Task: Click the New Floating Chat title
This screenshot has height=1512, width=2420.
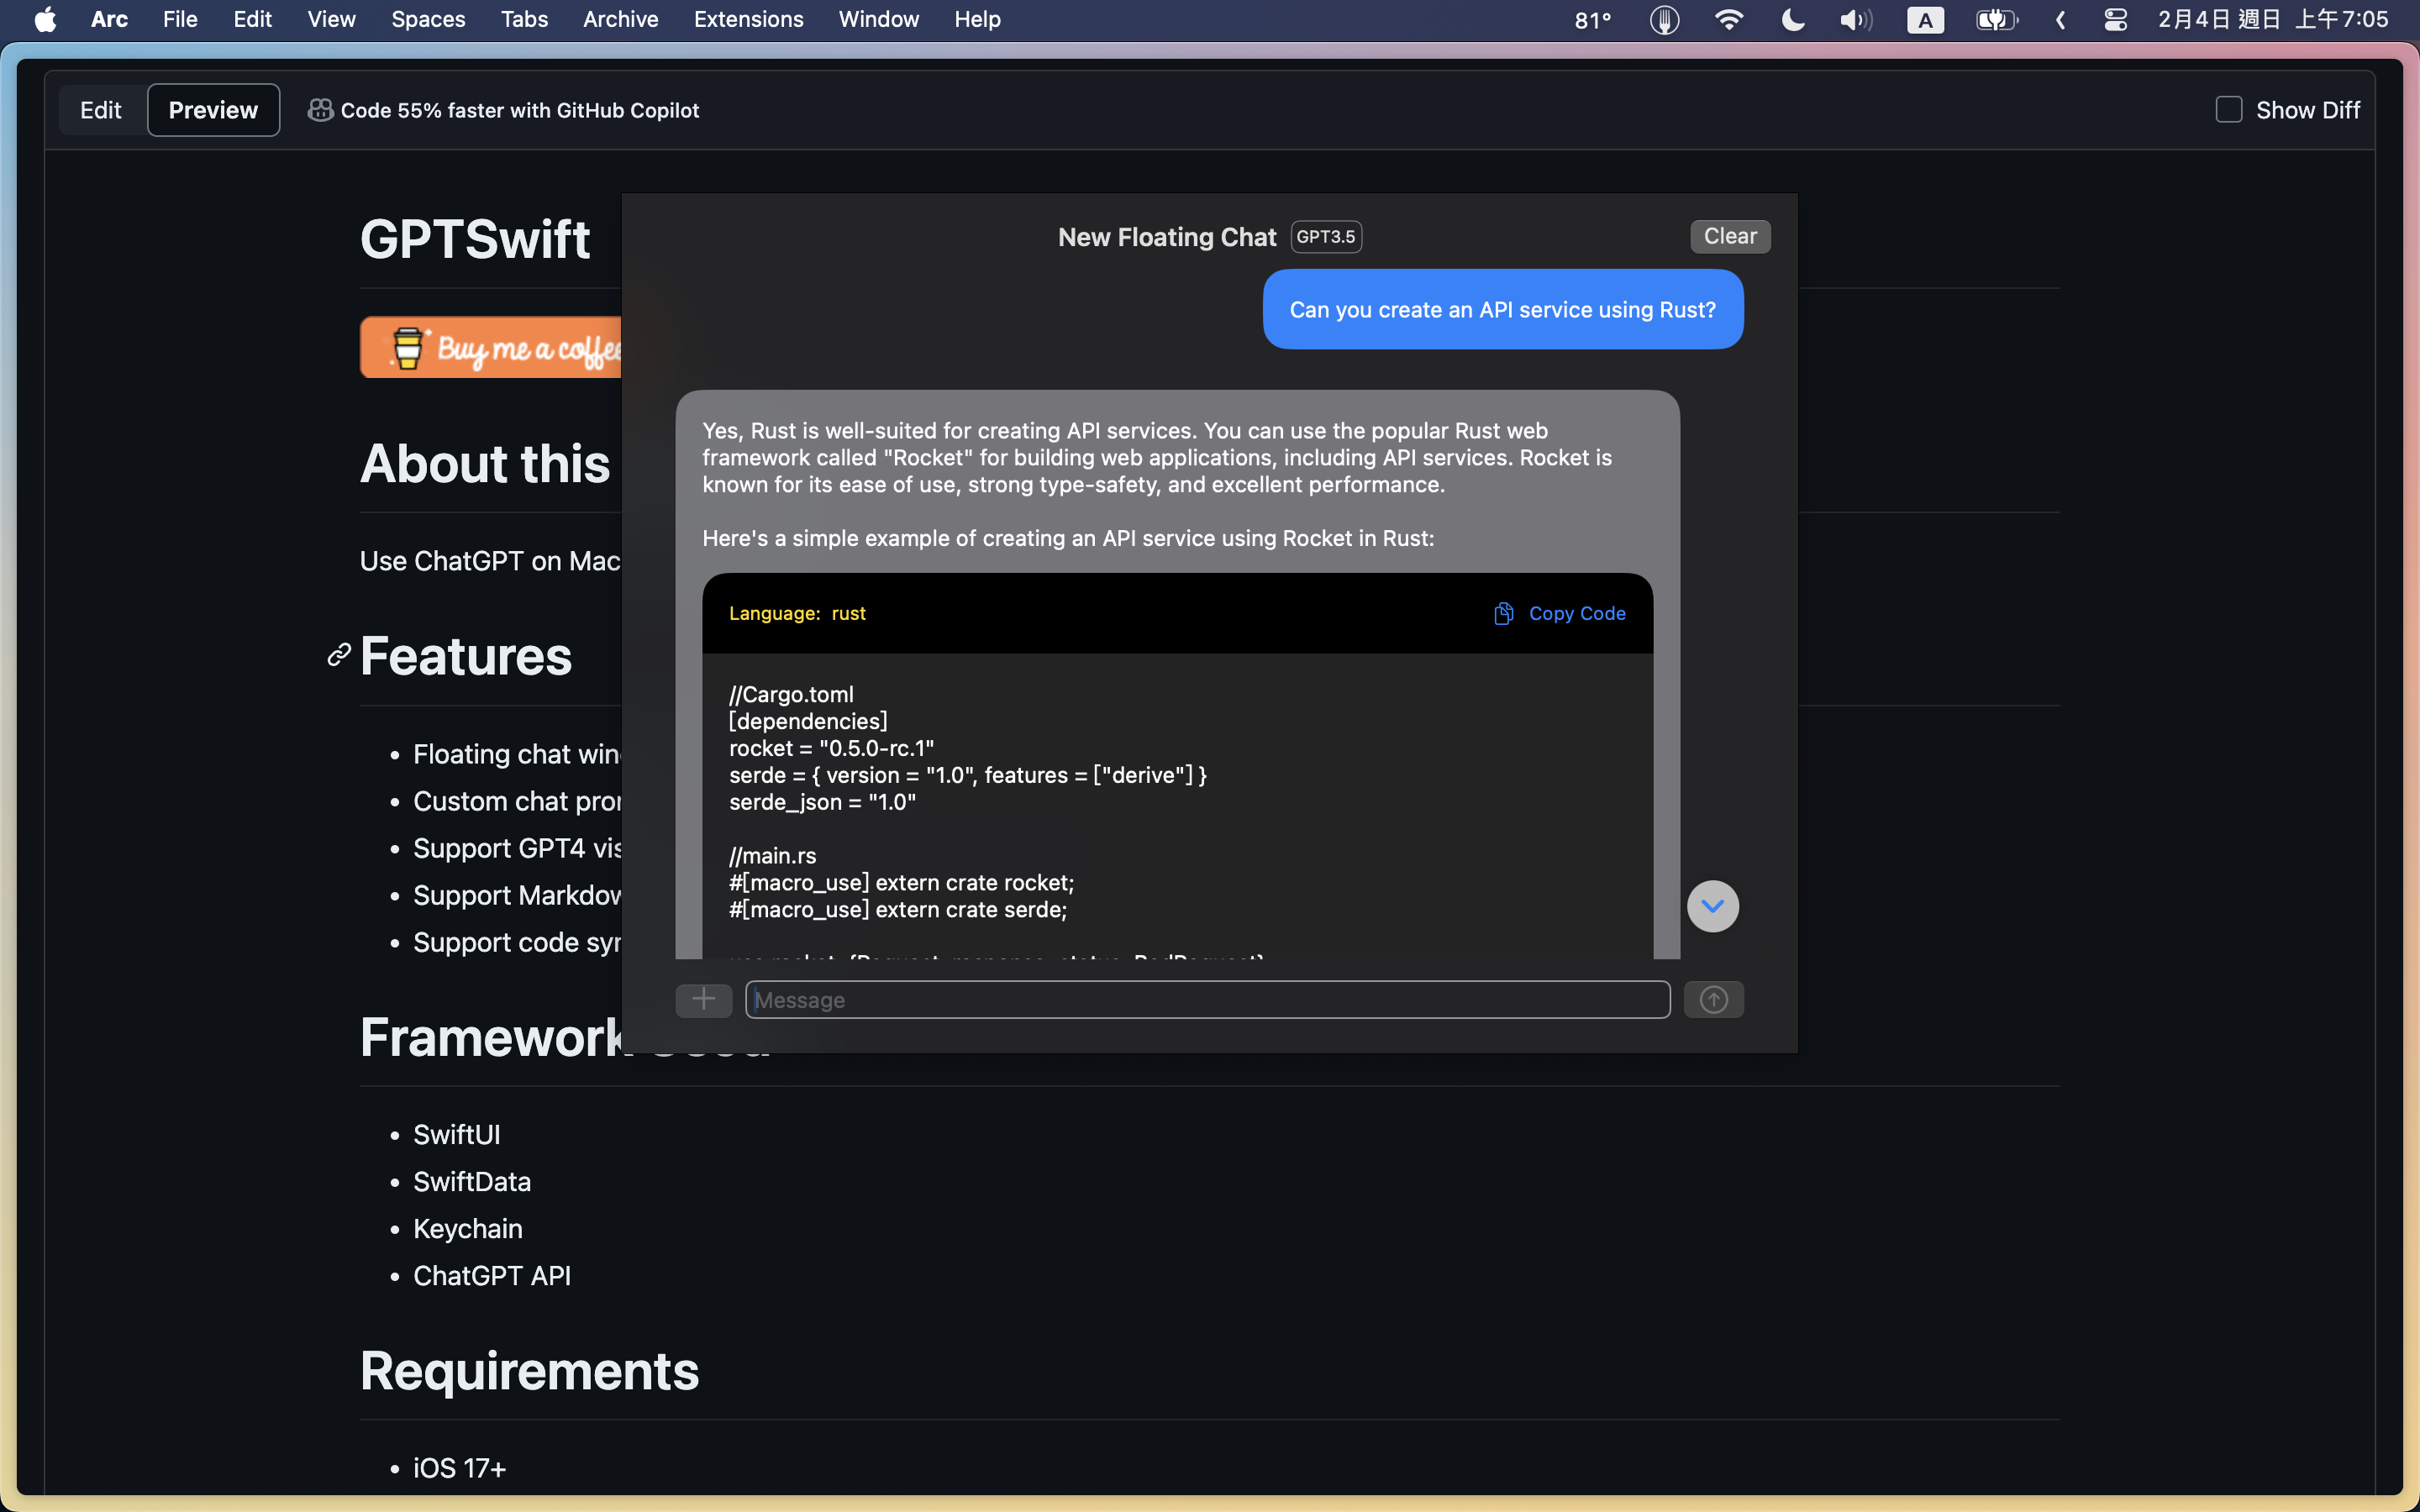Action: 1167,237
